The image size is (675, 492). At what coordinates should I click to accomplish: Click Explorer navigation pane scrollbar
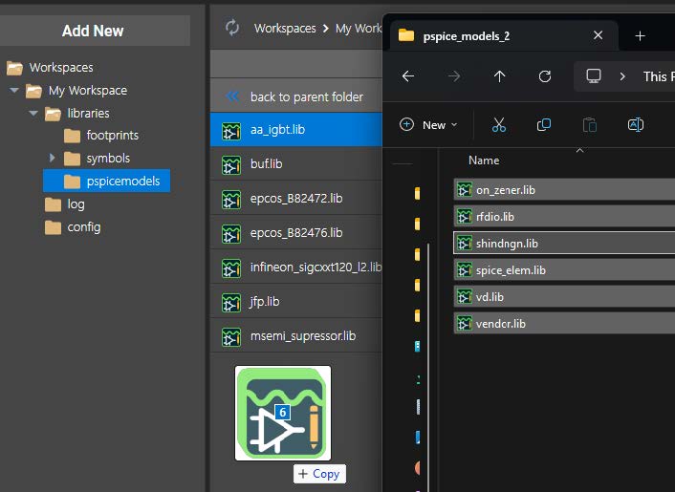[428, 367]
